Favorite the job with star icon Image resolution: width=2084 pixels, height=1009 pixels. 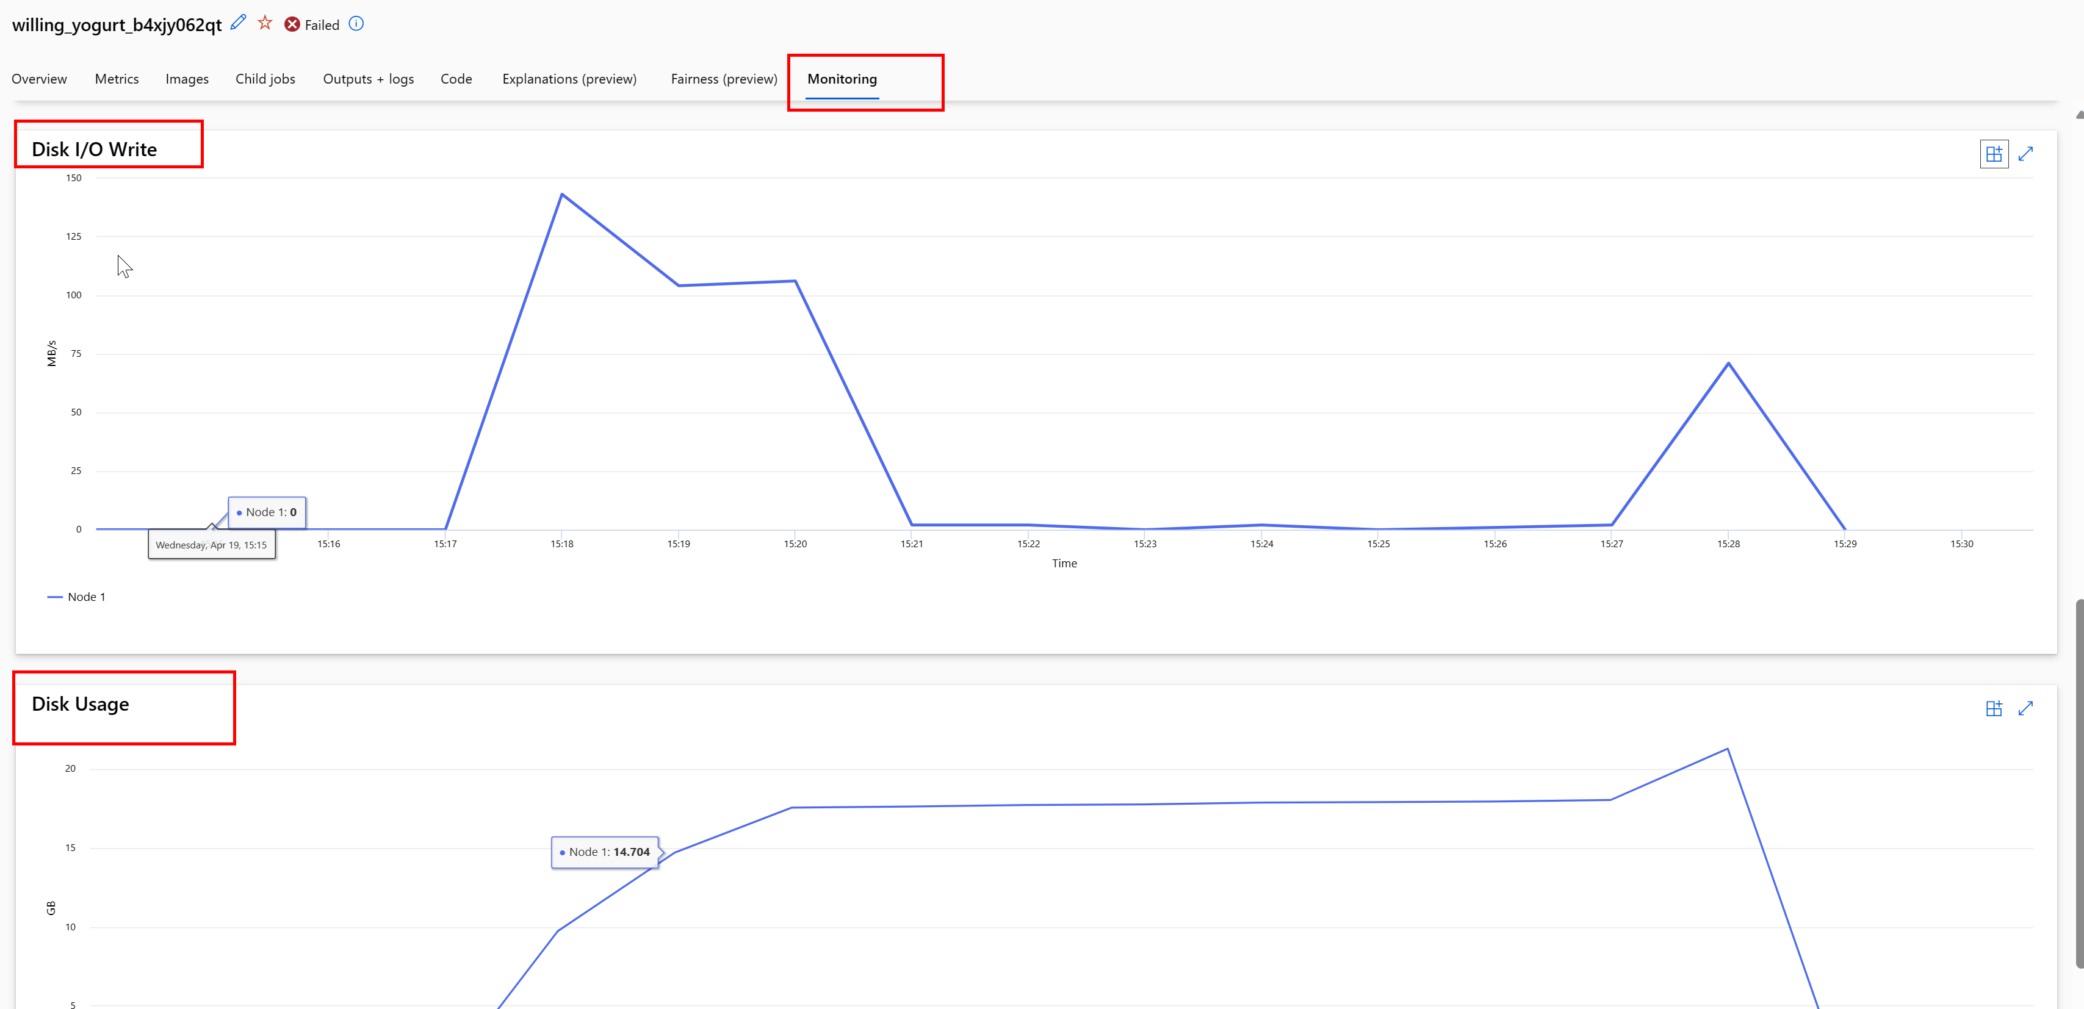click(x=265, y=23)
